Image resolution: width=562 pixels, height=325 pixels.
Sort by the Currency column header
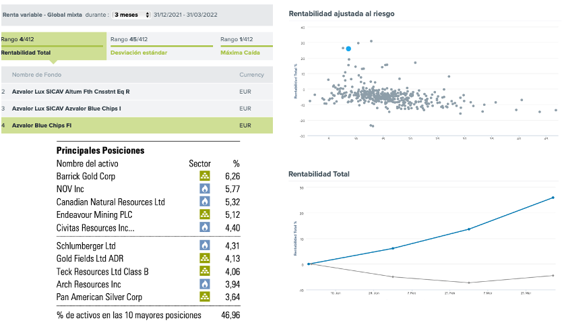point(251,74)
